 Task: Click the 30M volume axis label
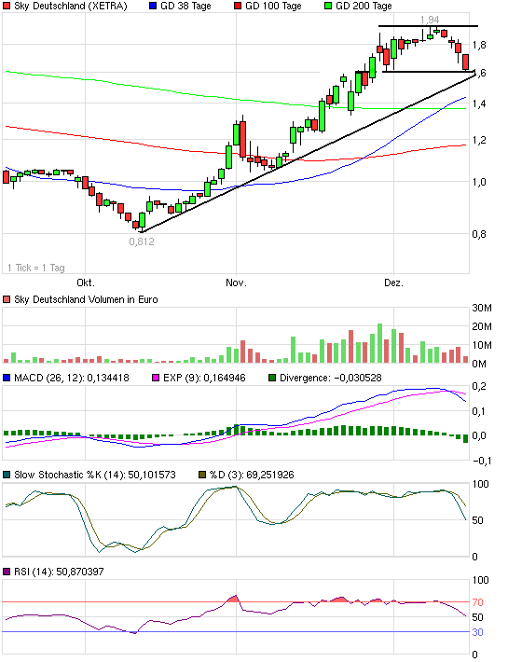click(482, 309)
